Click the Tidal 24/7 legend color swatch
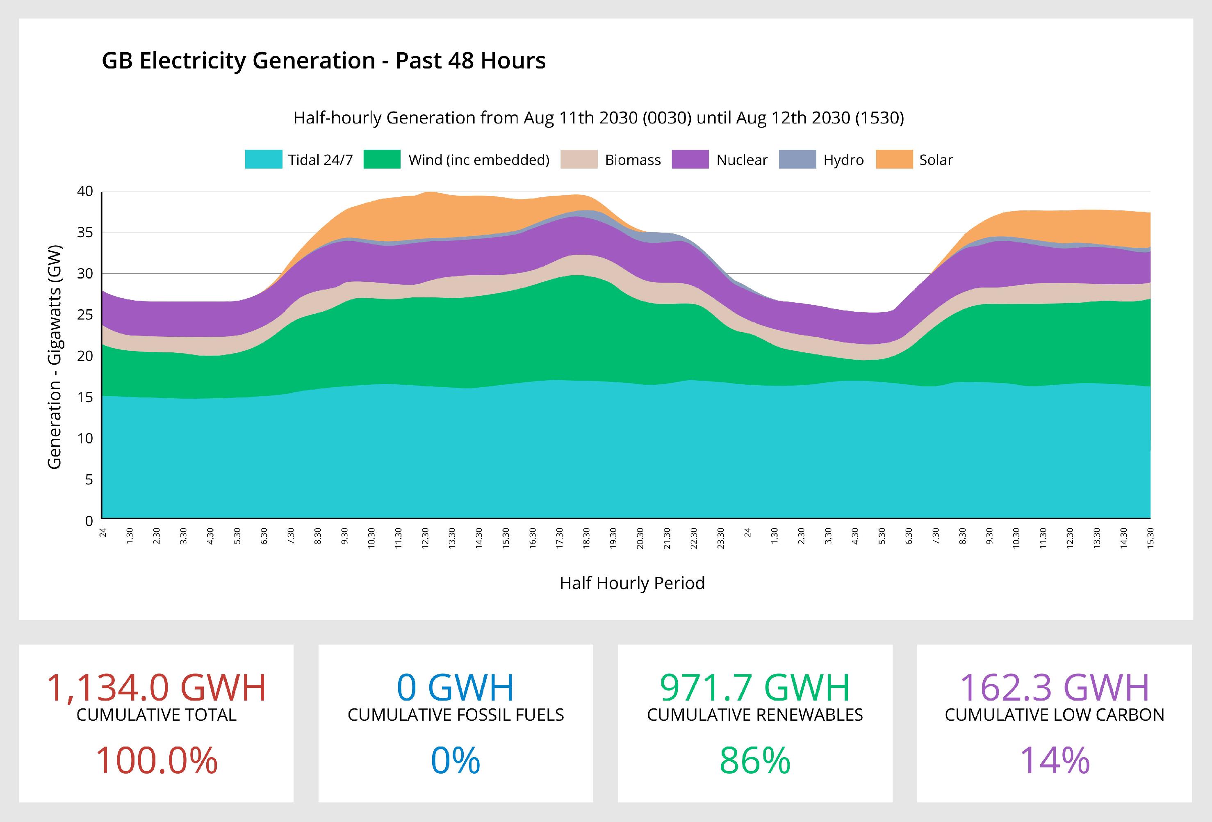 click(263, 160)
